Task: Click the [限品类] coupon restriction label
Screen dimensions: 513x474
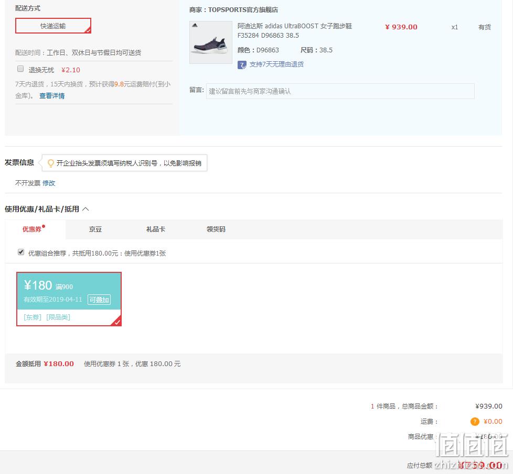Action: (x=58, y=317)
